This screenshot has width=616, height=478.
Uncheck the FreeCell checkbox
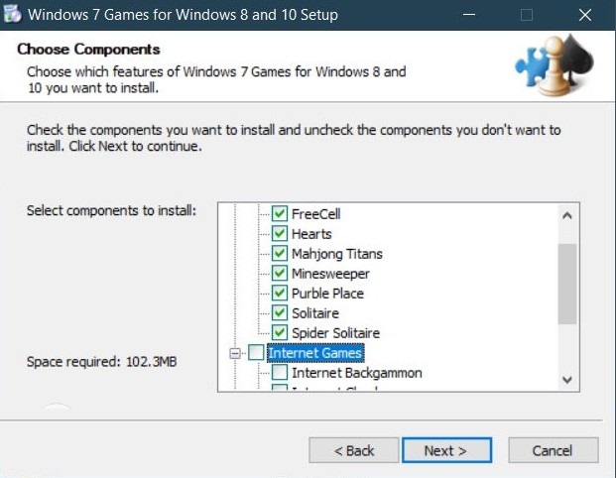coord(280,214)
